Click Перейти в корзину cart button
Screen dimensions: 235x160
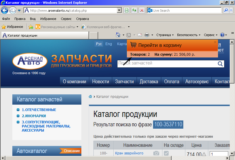160,45
